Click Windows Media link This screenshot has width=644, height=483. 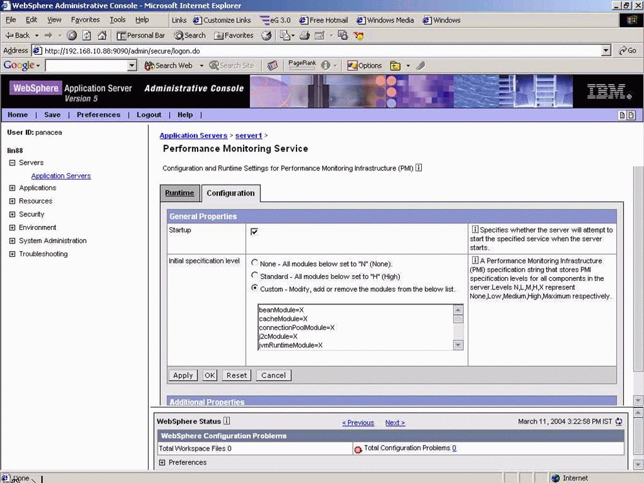coord(385,20)
